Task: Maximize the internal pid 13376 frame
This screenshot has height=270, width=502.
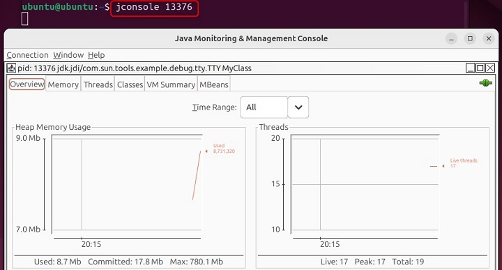Action: [480, 68]
